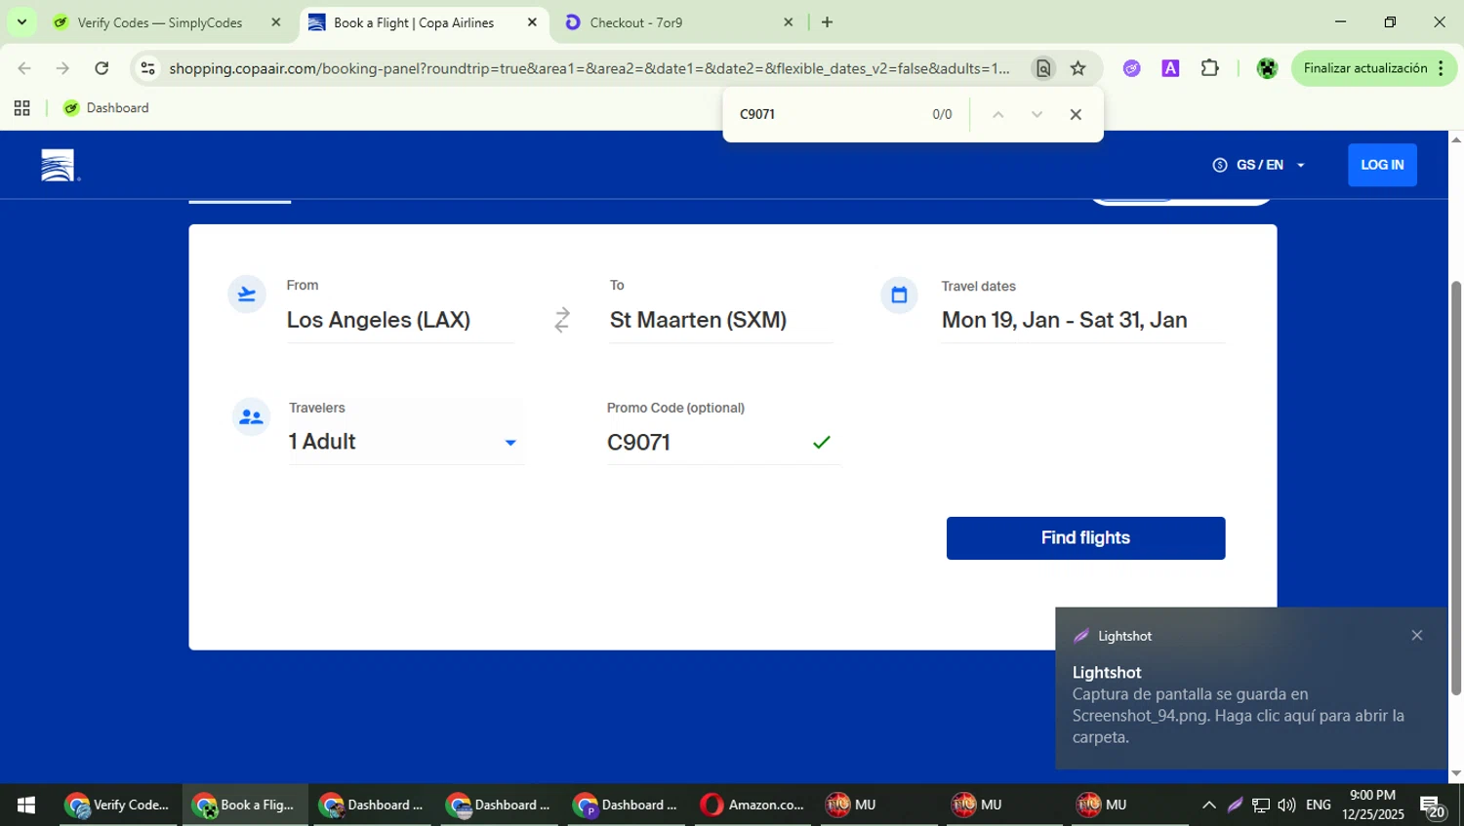Expand the Travelers dropdown arrow
The height and width of the screenshot is (826, 1464).
(509, 443)
